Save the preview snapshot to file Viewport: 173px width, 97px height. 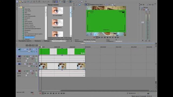pyautogui.click(x=115, y=5)
